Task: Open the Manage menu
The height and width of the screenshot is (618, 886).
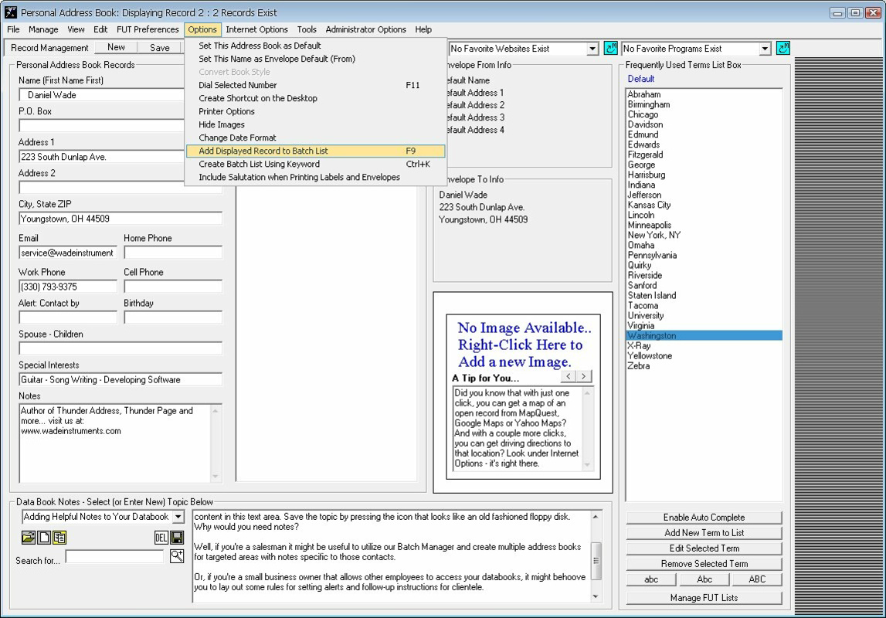Action: pyautogui.click(x=43, y=29)
